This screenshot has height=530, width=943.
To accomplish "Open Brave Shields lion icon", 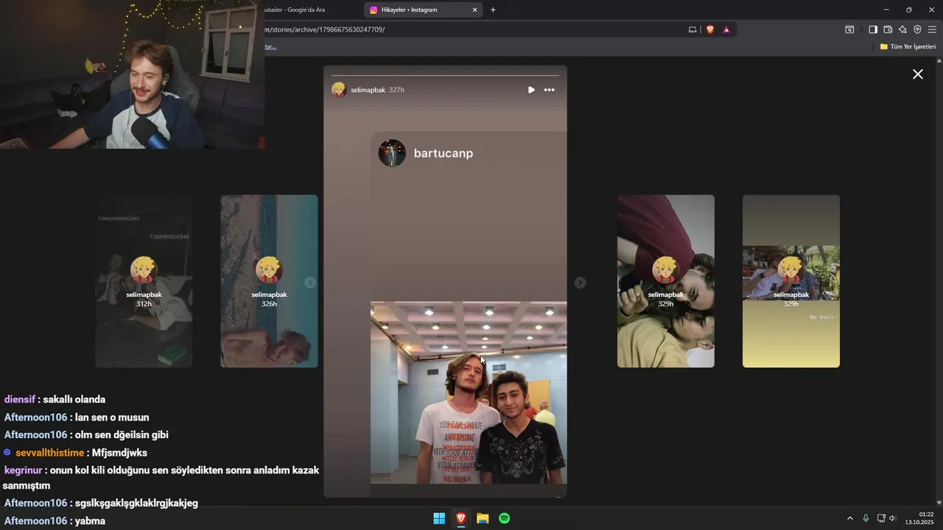I will [x=710, y=29].
